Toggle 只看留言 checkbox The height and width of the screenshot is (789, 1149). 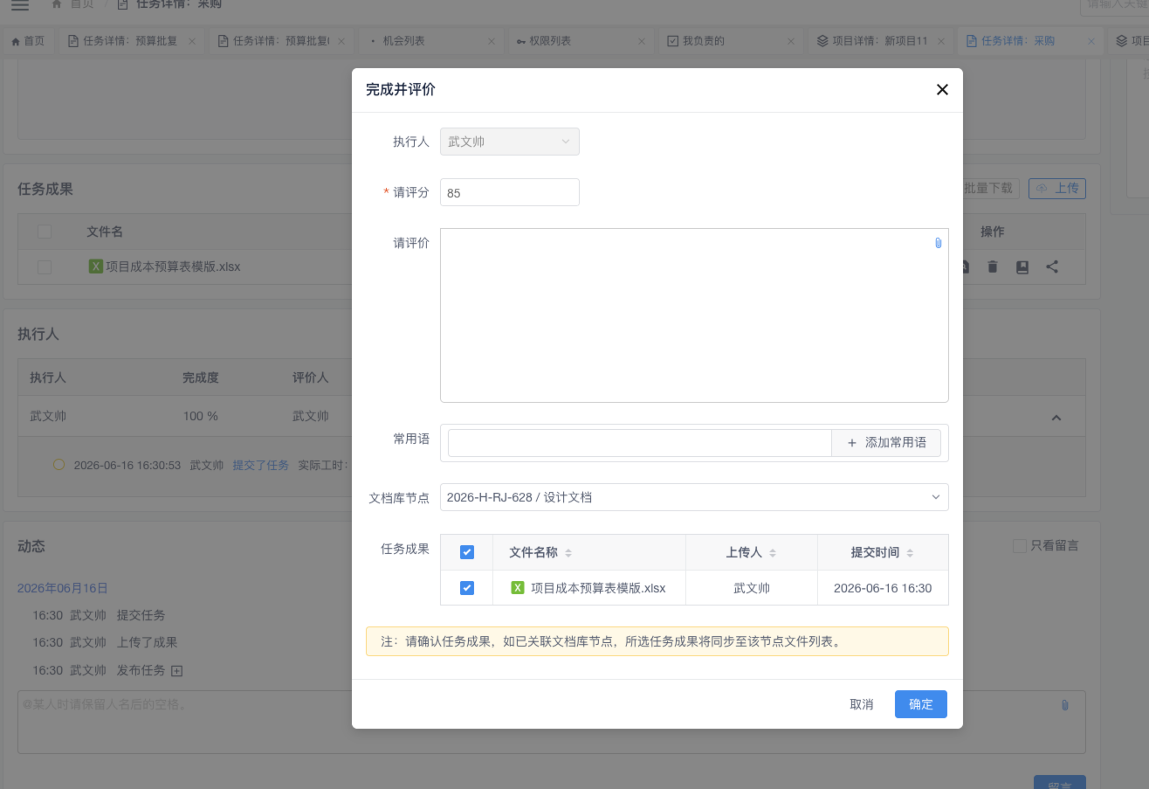pyautogui.click(x=1020, y=546)
